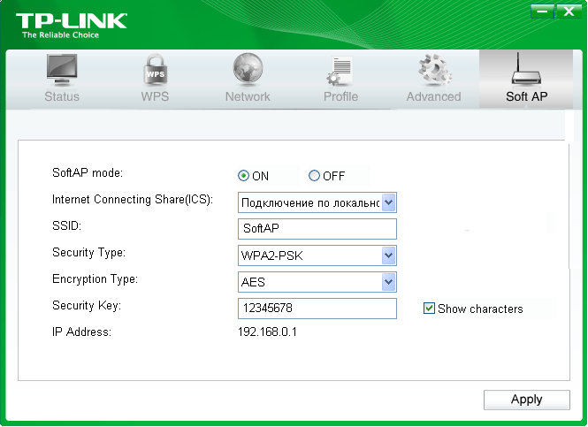Expand the Encryption Type dropdown arrow
This screenshot has height=427, width=588.
tap(388, 282)
